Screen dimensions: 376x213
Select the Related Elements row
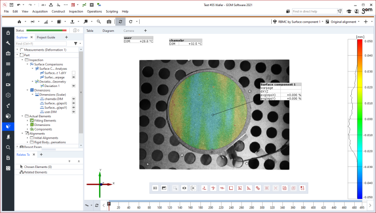(49, 172)
